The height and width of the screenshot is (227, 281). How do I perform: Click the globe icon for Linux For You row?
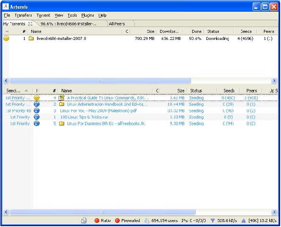pyautogui.click(x=37, y=111)
